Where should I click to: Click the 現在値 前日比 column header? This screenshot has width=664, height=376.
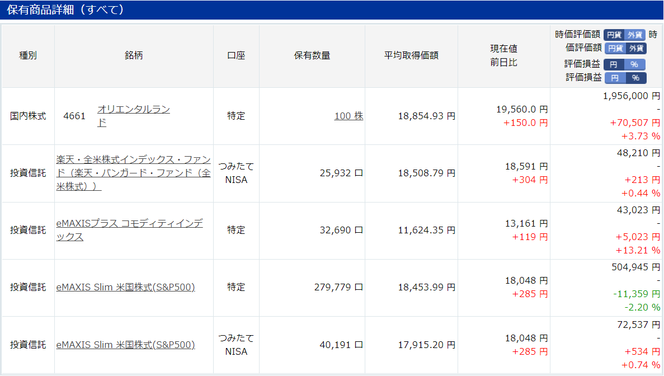(504, 55)
